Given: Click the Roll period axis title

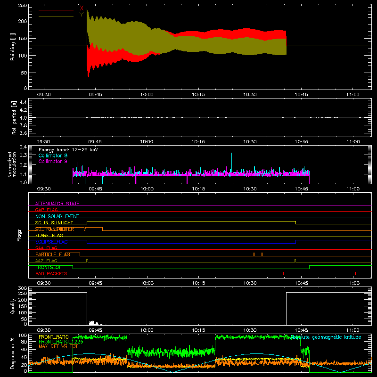Looking at the screenshot, I should [14, 117].
